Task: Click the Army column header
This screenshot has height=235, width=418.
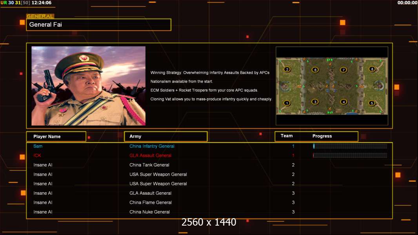Action: click(166, 136)
